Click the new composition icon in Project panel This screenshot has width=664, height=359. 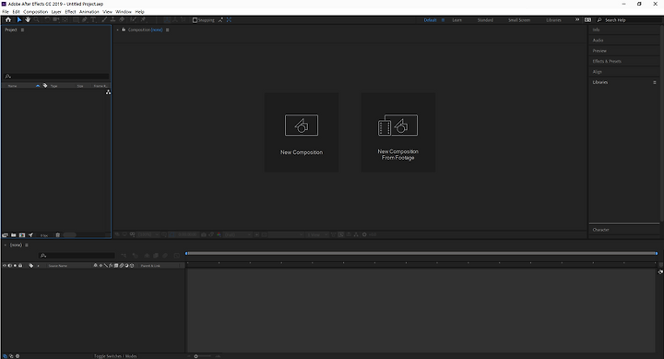click(22, 235)
